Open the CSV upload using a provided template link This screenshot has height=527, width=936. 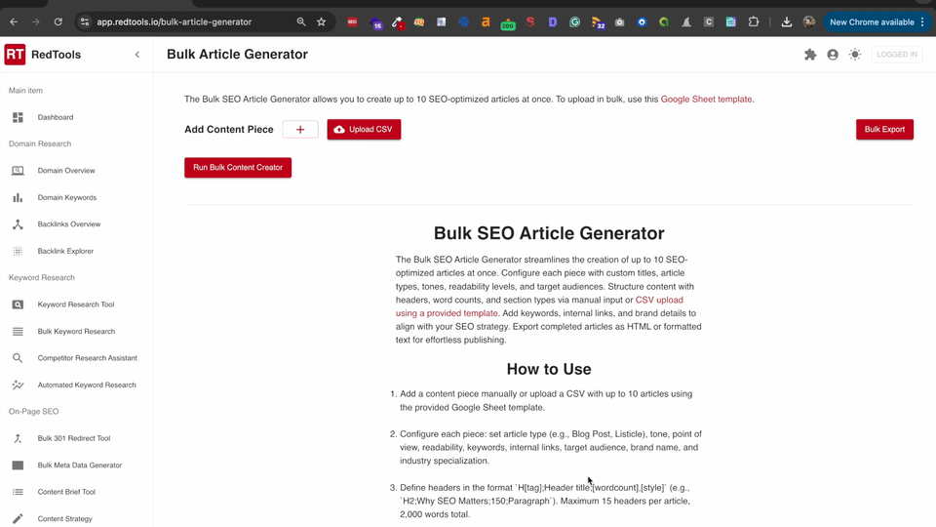[x=539, y=306]
